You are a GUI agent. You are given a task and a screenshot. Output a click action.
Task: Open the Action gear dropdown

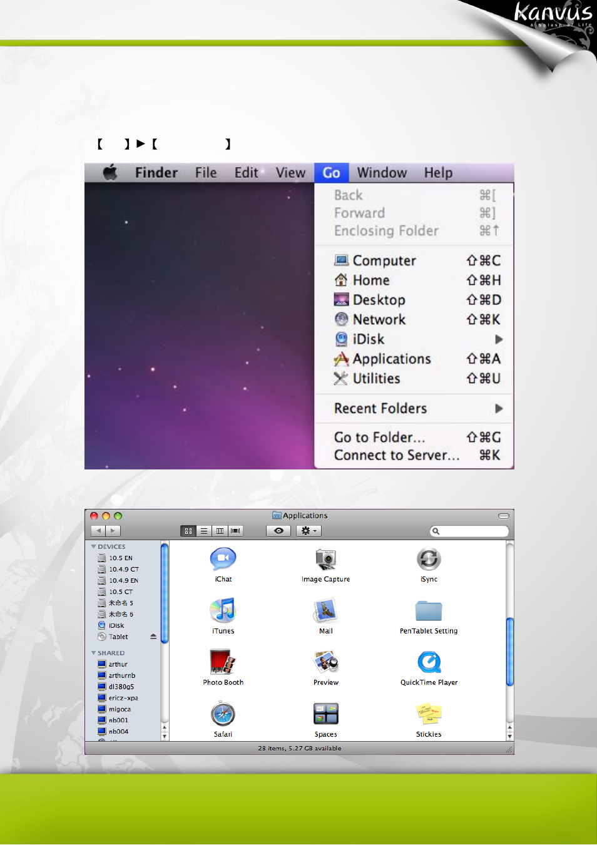coord(309,531)
